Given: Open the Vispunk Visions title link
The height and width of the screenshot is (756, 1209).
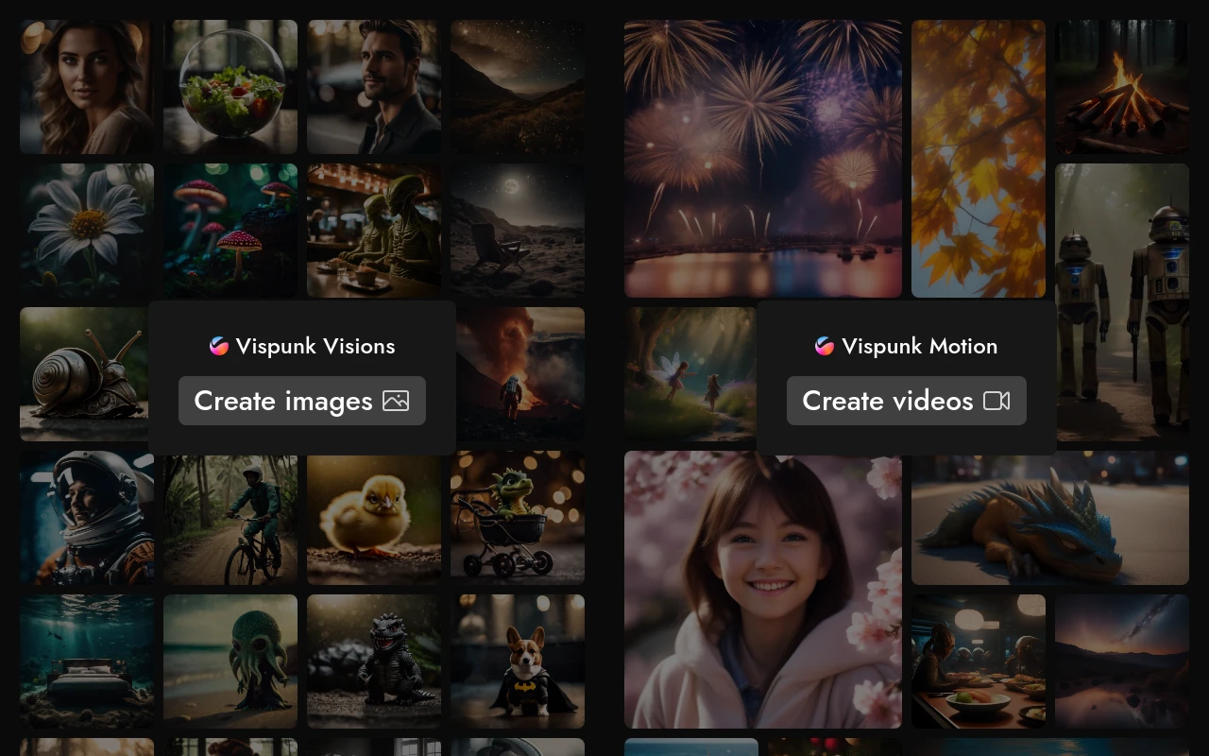Looking at the screenshot, I should 315,346.
